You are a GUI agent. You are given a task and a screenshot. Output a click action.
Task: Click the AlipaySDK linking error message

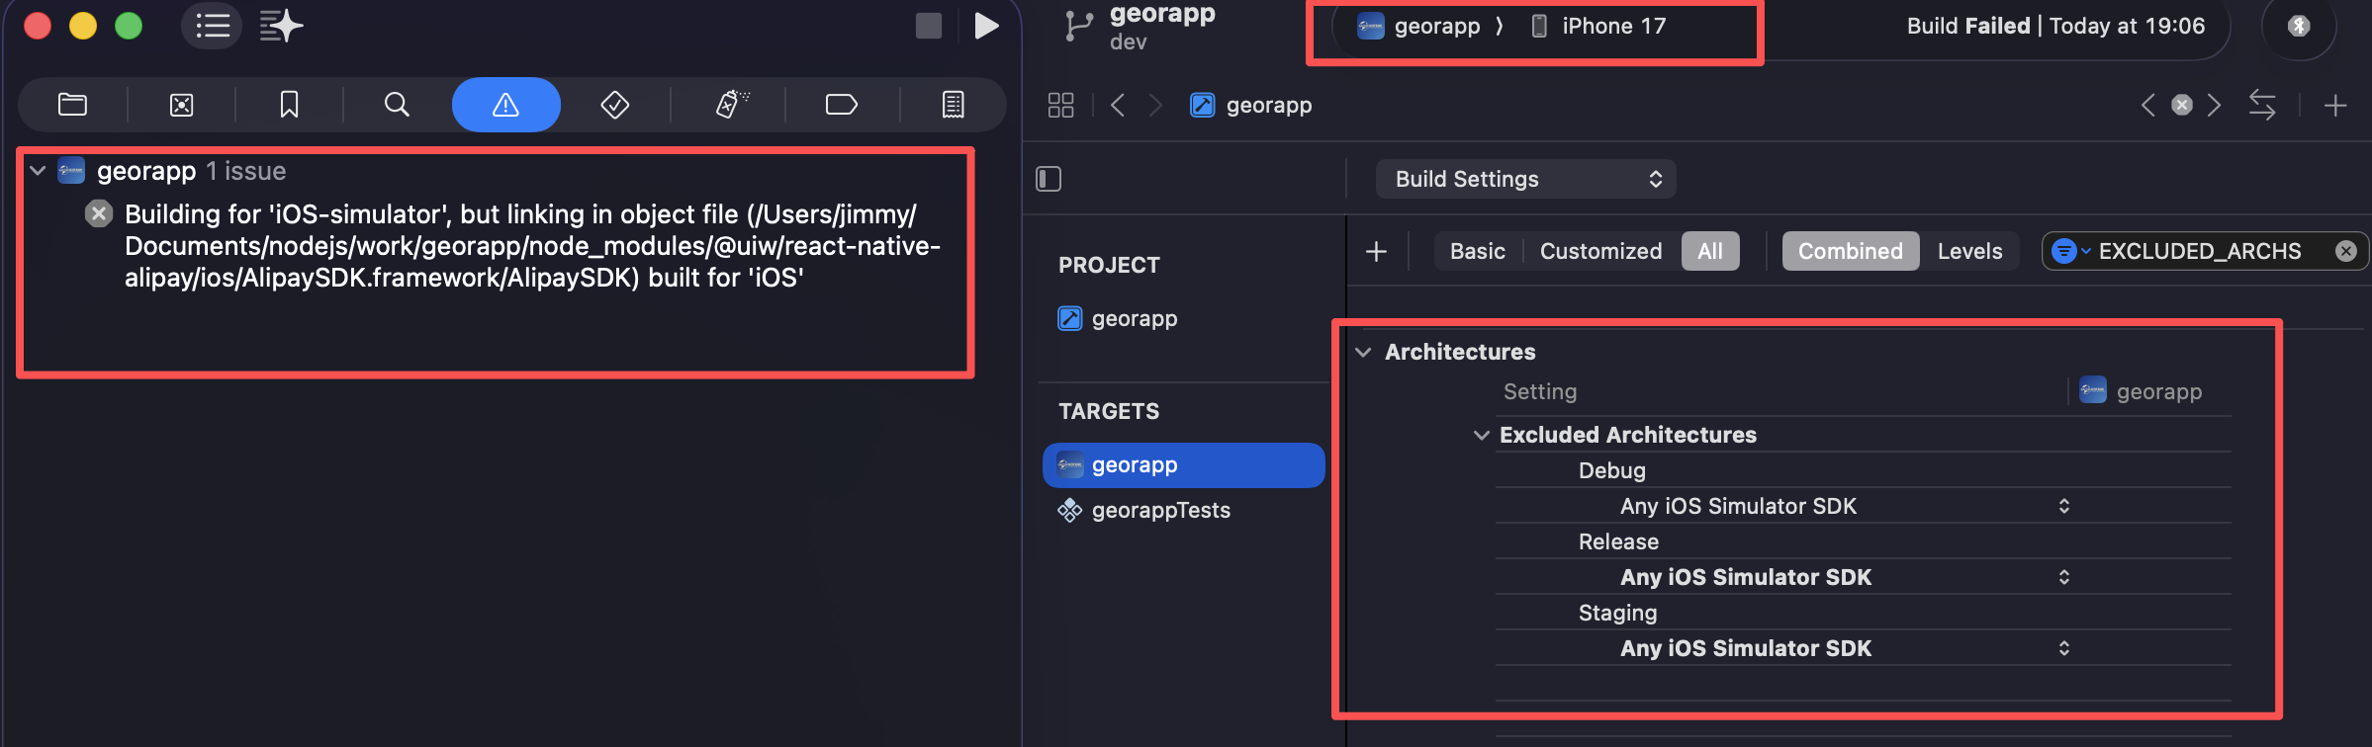pyautogui.click(x=531, y=246)
